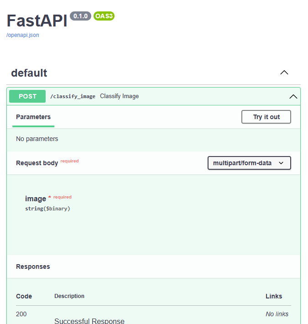Image resolution: width=308 pixels, height=324 pixels.
Task: Click the No parameters text
Action: click(37, 139)
